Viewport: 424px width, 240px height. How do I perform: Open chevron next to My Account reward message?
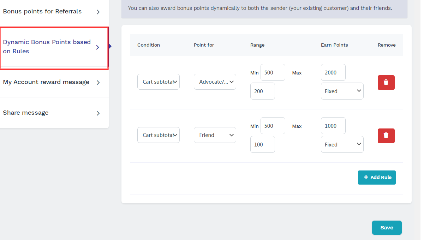point(98,83)
